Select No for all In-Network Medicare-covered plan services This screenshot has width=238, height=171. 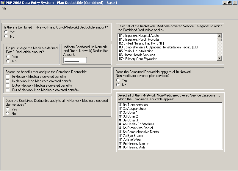pyautogui.click(x=7, y=114)
